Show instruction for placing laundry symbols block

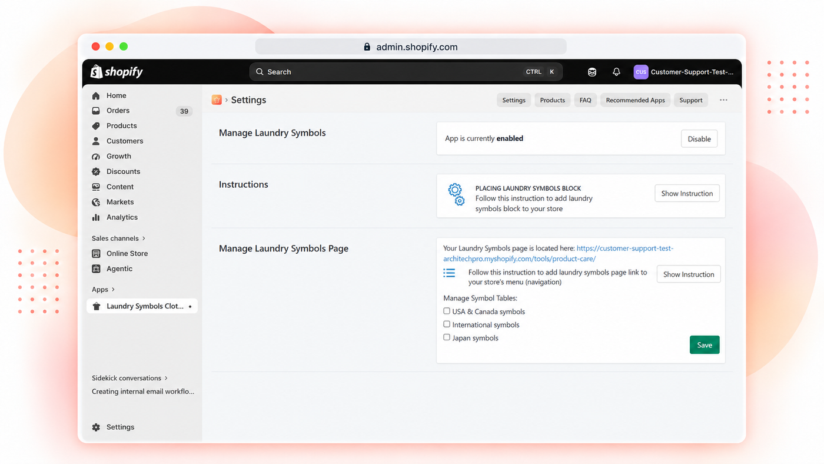coord(687,193)
